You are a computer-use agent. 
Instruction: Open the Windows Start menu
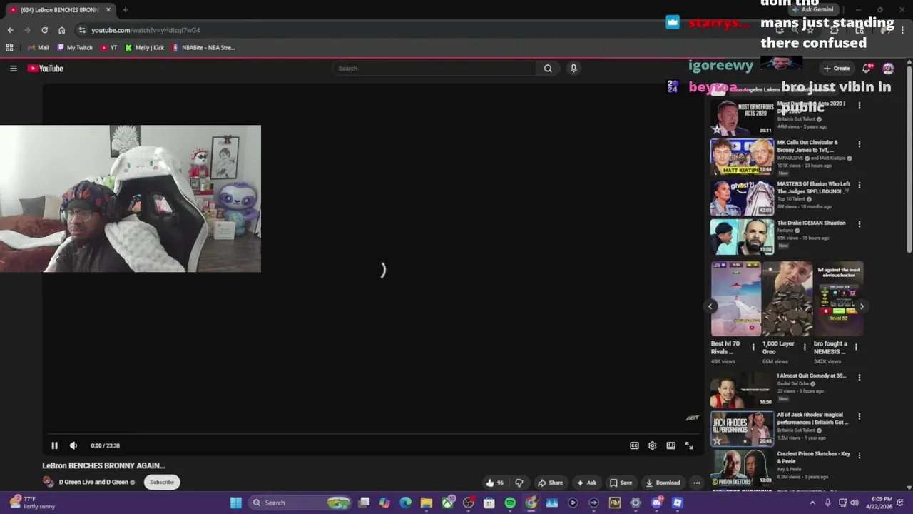[x=236, y=503]
